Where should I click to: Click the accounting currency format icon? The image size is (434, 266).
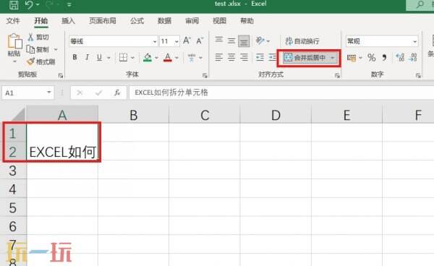coord(352,58)
